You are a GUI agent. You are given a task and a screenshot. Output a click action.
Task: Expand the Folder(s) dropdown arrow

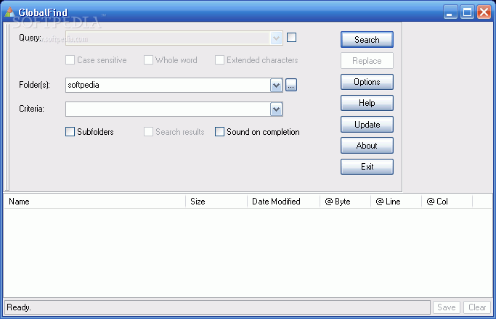coord(276,86)
